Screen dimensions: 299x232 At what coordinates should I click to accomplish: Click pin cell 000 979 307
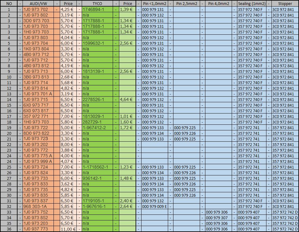click(x=217, y=218)
